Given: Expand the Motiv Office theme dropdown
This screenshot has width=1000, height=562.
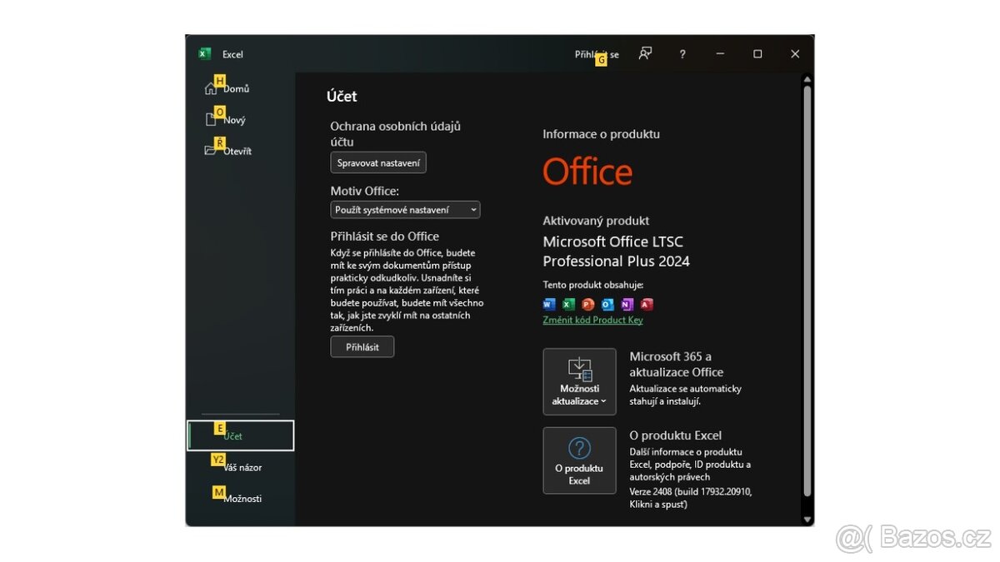Looking at the screenshot, I should coord(405,210).
